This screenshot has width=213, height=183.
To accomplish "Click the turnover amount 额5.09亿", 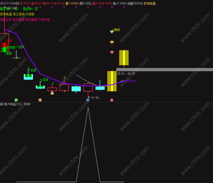I will [86, 4].
